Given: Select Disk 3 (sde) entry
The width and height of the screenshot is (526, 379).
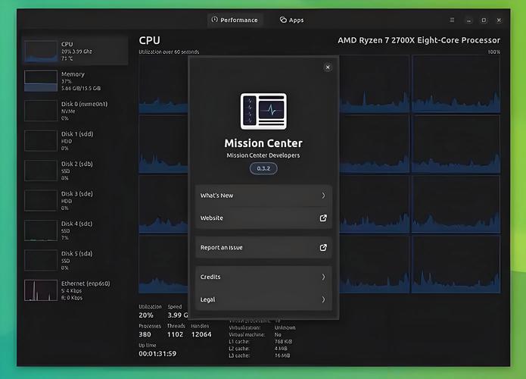Looking at the screenshot, I should tap(75, 201).
